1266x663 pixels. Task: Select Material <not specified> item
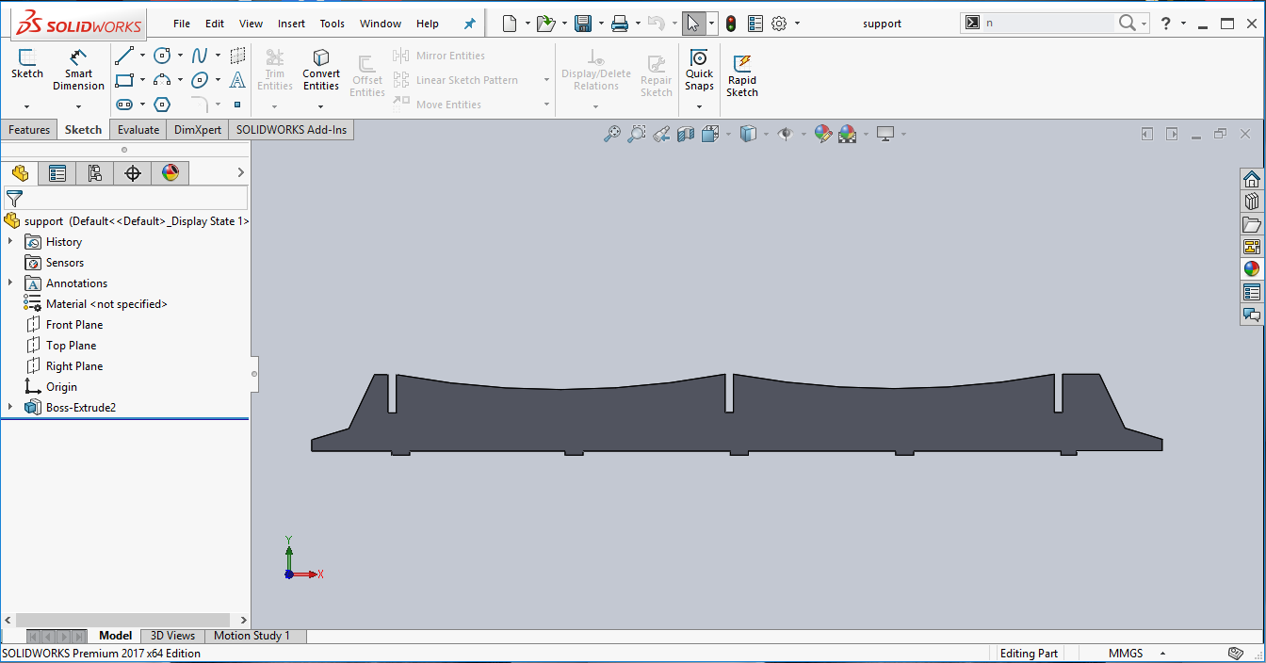106,304
